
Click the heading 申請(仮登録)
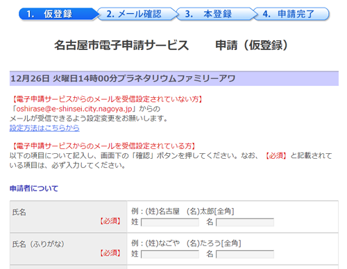[x=252, y=45]
